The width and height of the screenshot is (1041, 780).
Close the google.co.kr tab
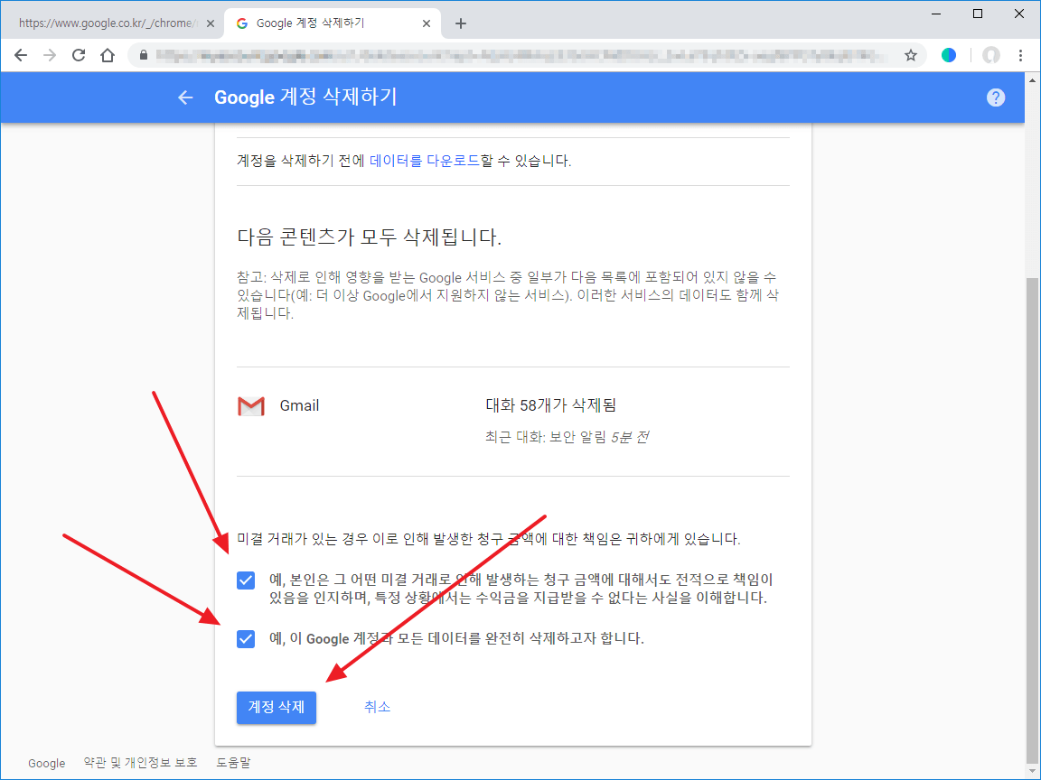(x=211, y=23)
